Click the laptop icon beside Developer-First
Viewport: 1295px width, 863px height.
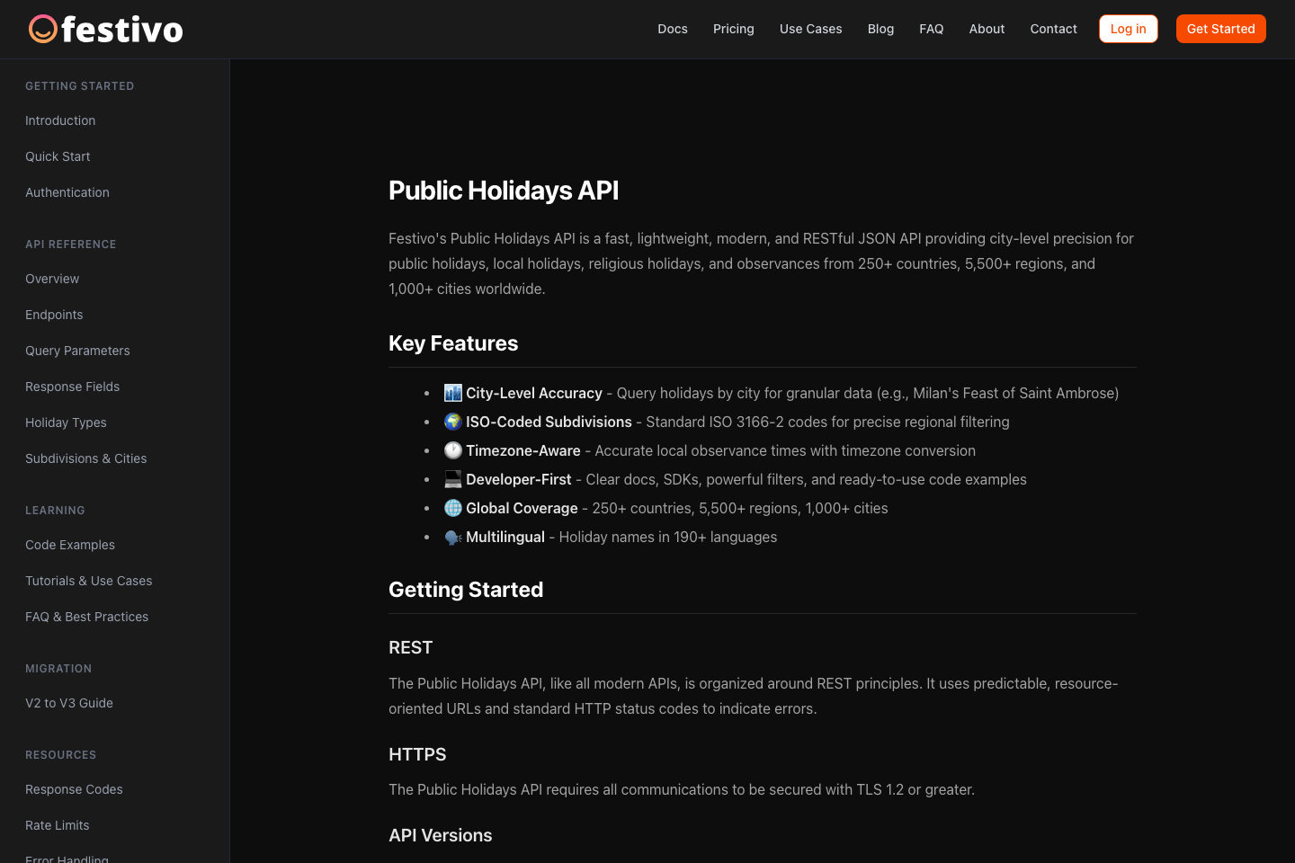[452, 479]
